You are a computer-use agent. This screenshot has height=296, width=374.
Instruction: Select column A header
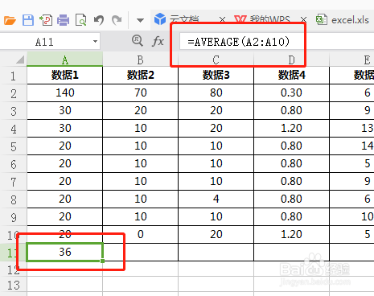[x=65, y=60]
